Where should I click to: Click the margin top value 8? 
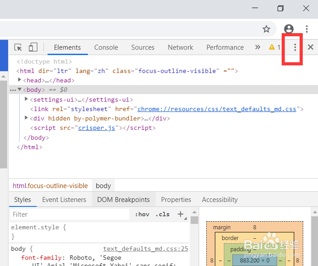click(x=254, y=227)
